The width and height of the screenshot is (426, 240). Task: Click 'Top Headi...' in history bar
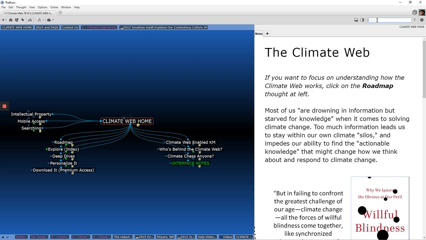coord(39,237)
